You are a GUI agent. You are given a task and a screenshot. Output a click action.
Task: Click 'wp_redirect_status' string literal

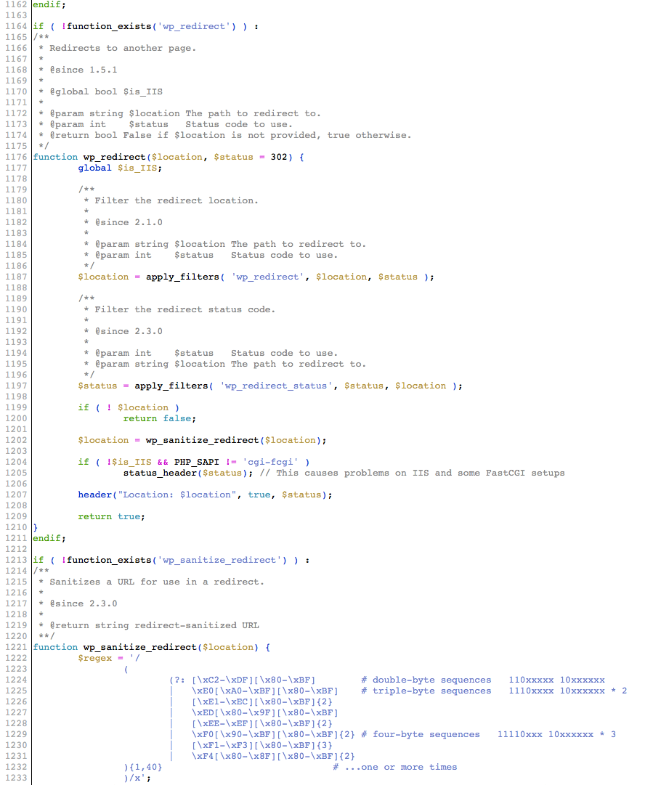pyautogui.click(x=276, y=386)
